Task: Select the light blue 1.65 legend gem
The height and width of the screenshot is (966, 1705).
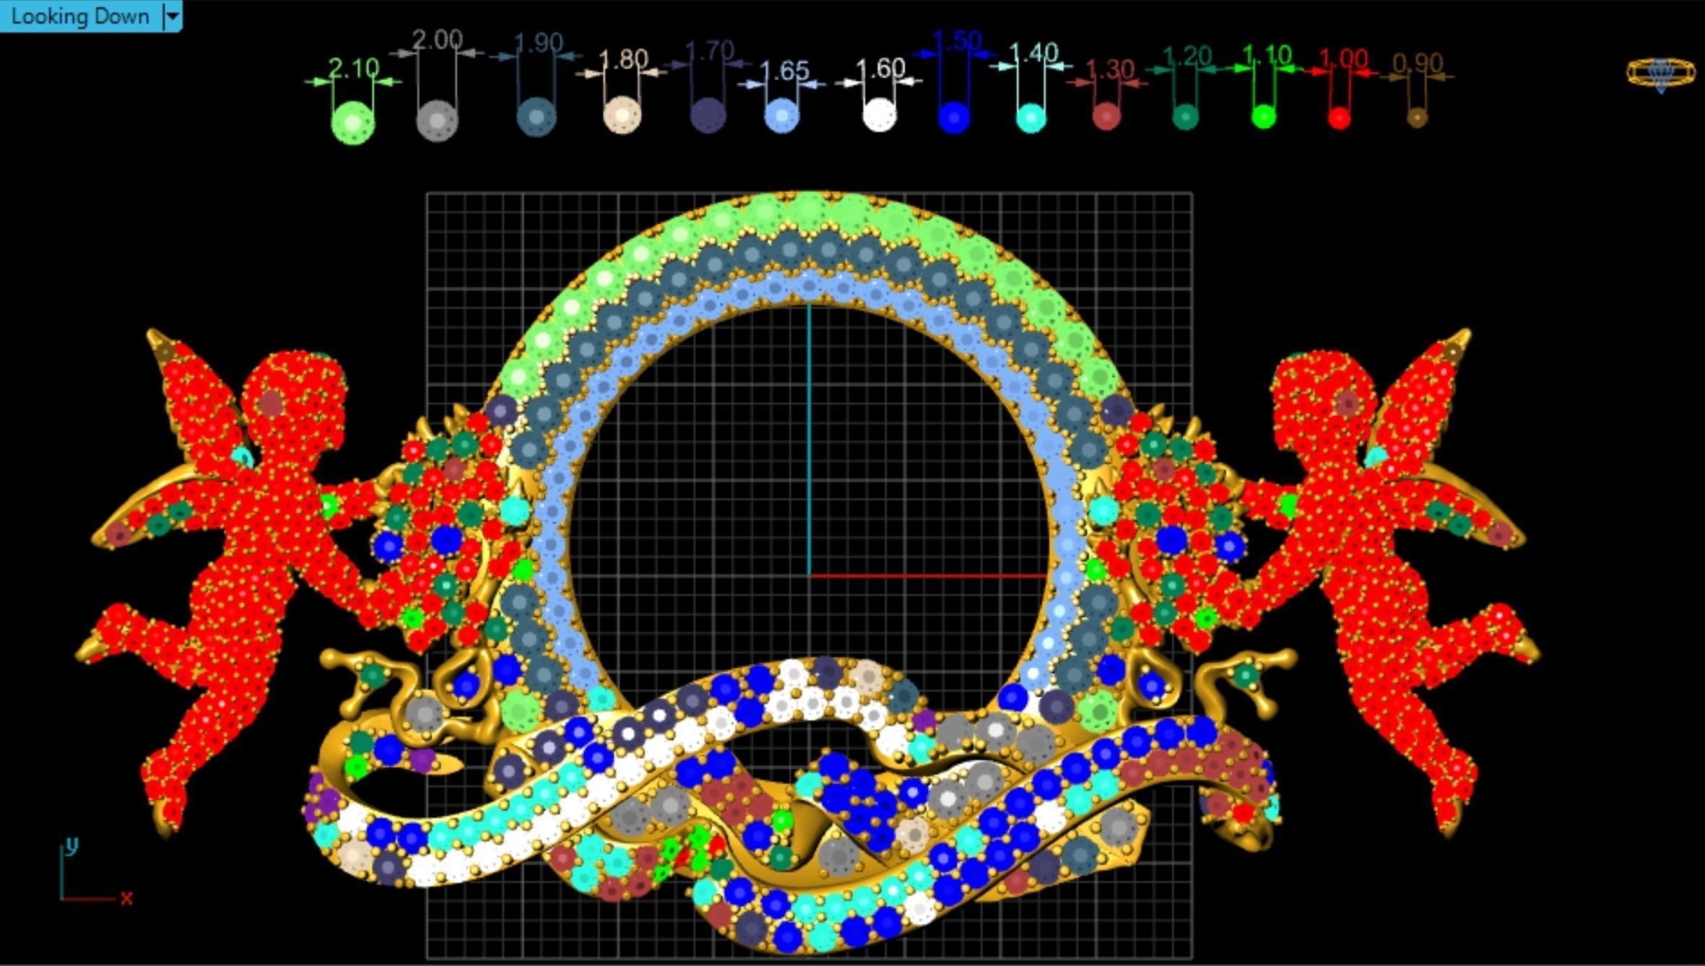Action: click(781, 116)
